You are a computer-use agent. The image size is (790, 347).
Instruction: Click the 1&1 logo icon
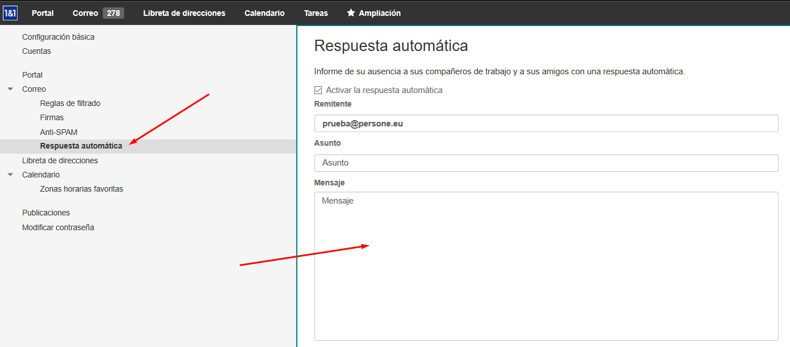(x=10, y=12)
